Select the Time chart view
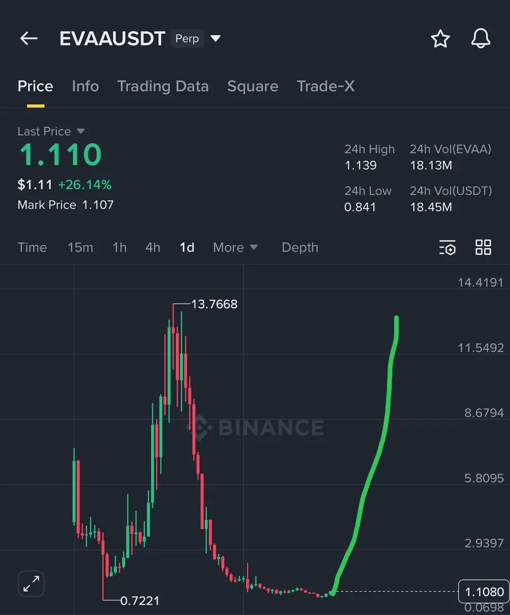This screenshot has width=510, height=615. (32, 248)
